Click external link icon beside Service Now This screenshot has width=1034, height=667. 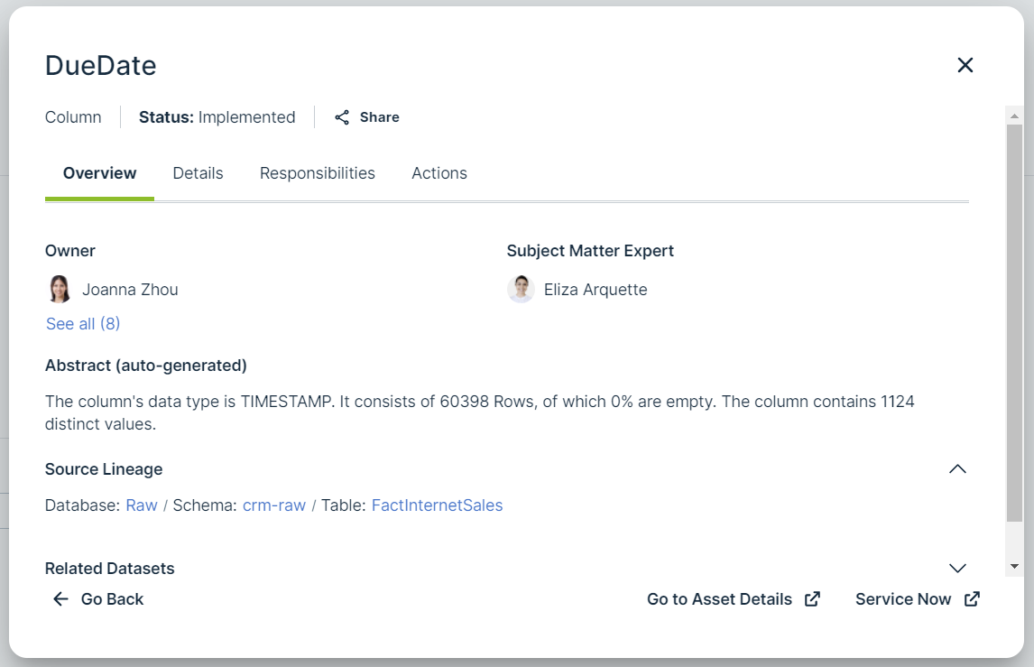click(972, 599)
